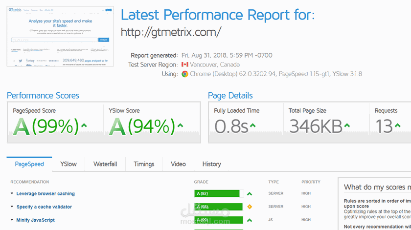411x230 pixels.
Task: Open the Minify JavaScript recommendation
Action: coord(35,220)
